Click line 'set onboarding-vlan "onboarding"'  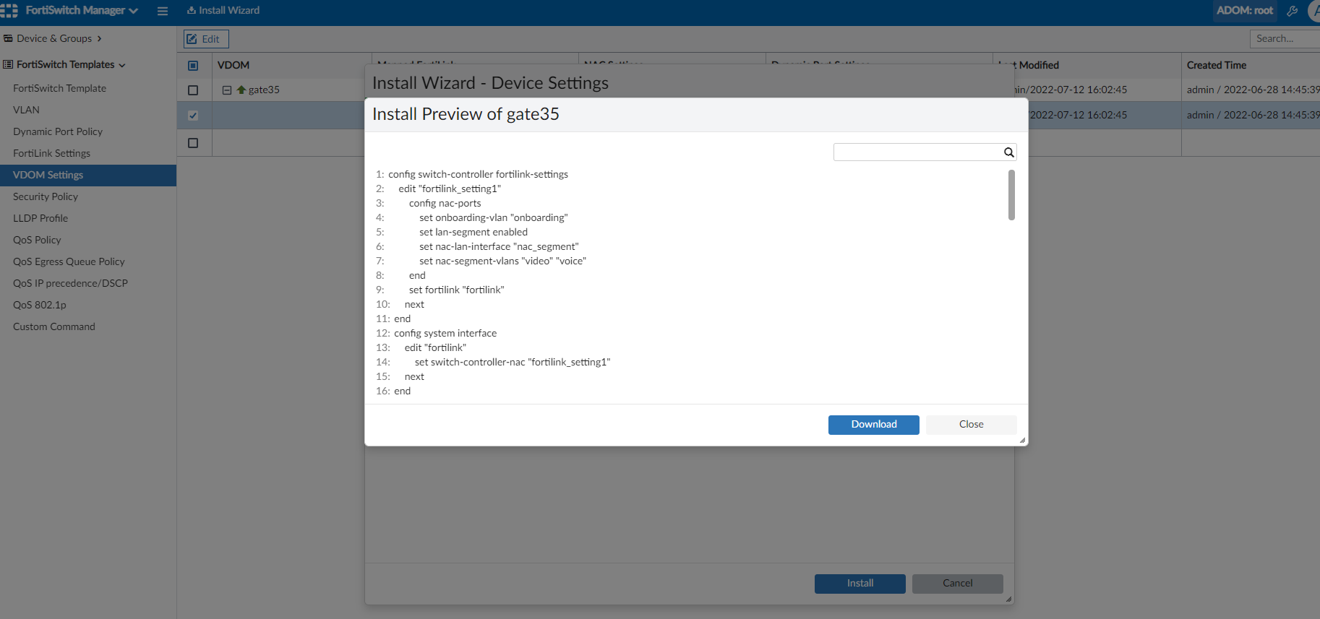coord(494,217)
